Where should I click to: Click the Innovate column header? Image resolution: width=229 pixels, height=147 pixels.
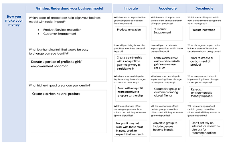click(131, 8)
